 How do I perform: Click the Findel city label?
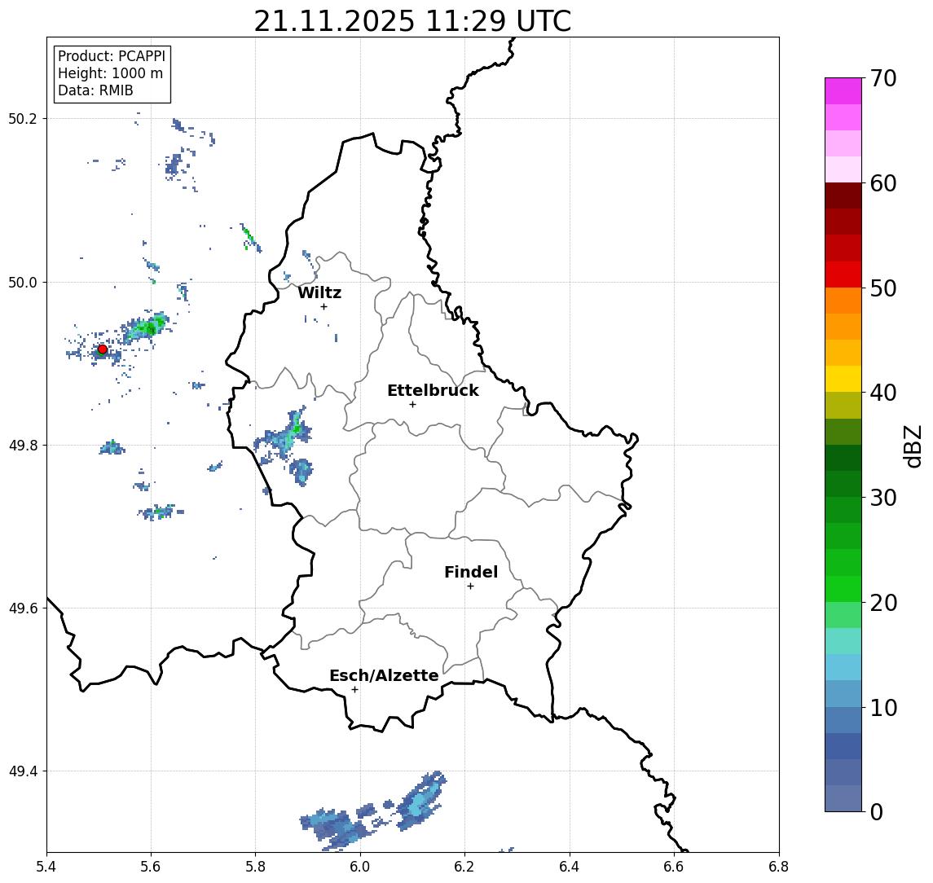point(471,572)
